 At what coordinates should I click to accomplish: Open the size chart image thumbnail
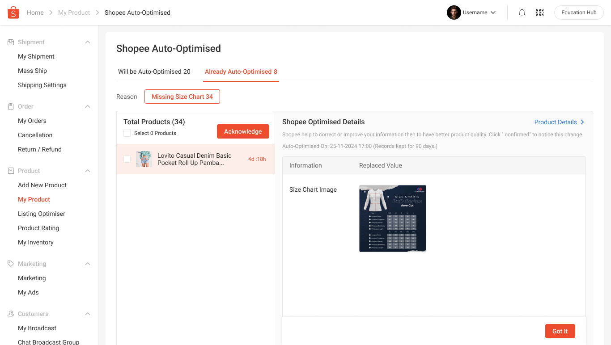392,219
